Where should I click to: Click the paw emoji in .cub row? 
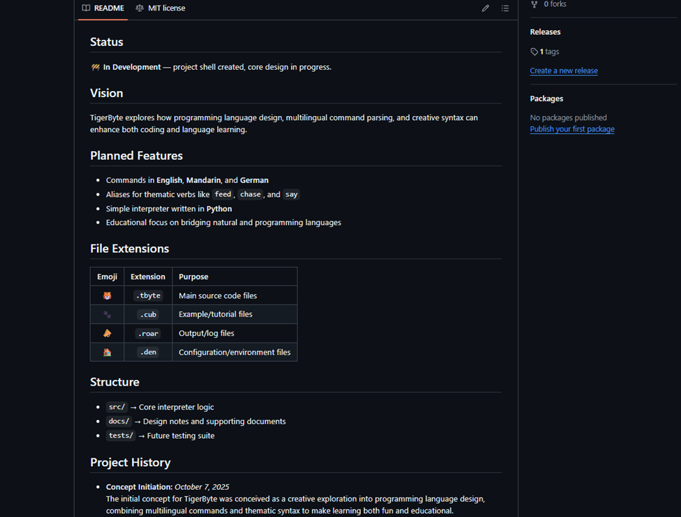[107, 314]
